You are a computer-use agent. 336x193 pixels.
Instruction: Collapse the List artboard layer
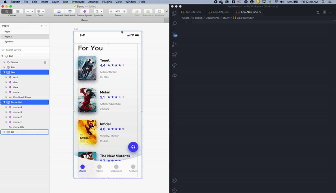[3, 56]
